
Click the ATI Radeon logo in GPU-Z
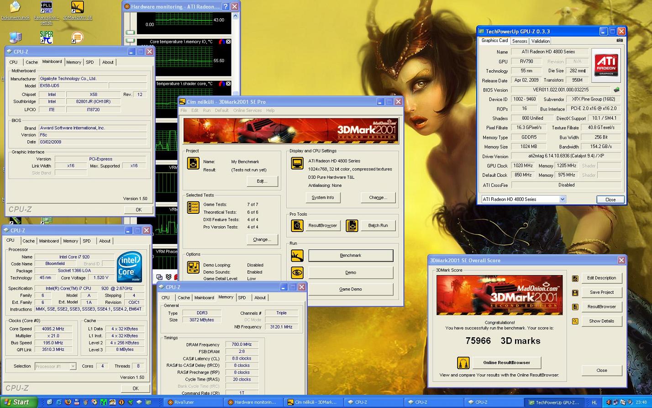coord(606,65)
